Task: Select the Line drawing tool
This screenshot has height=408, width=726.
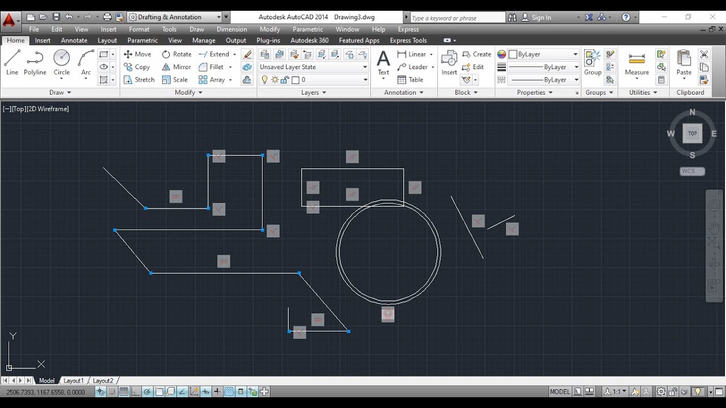Action: pos(12,62)
